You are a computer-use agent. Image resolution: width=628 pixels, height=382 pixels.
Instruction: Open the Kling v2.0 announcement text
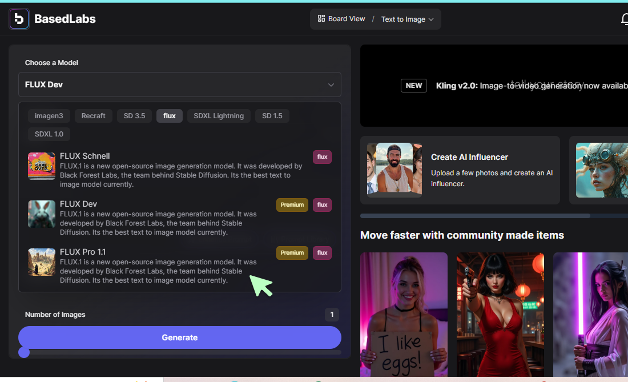click(532, 86)
